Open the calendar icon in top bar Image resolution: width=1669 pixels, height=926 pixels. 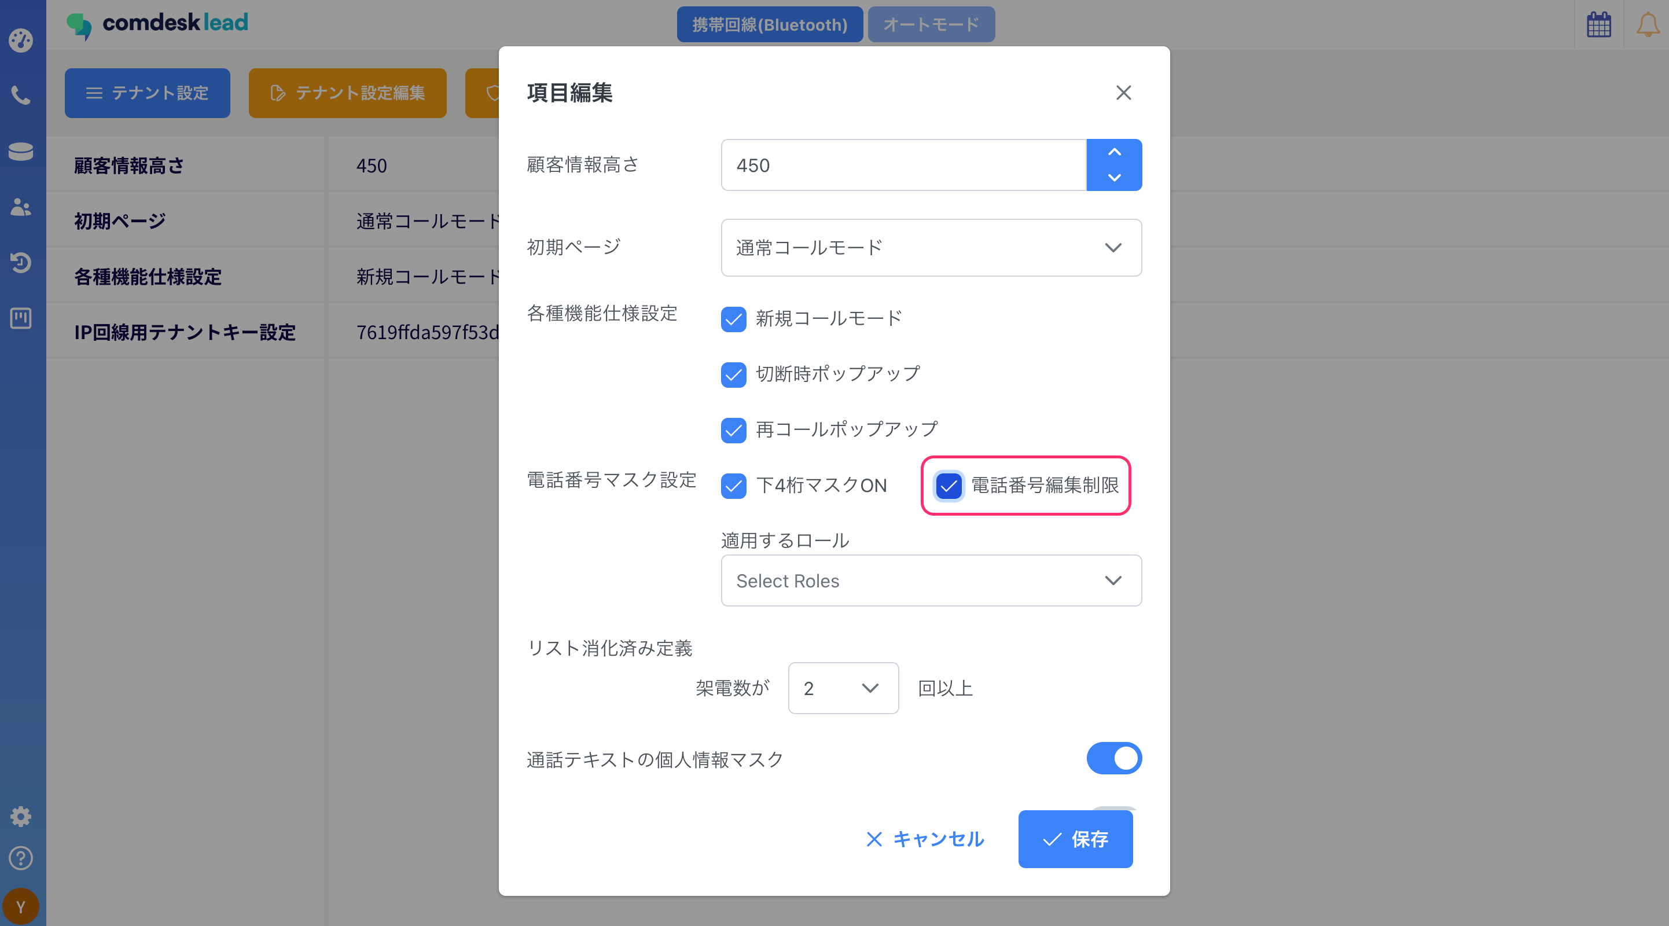(1599, 25)
